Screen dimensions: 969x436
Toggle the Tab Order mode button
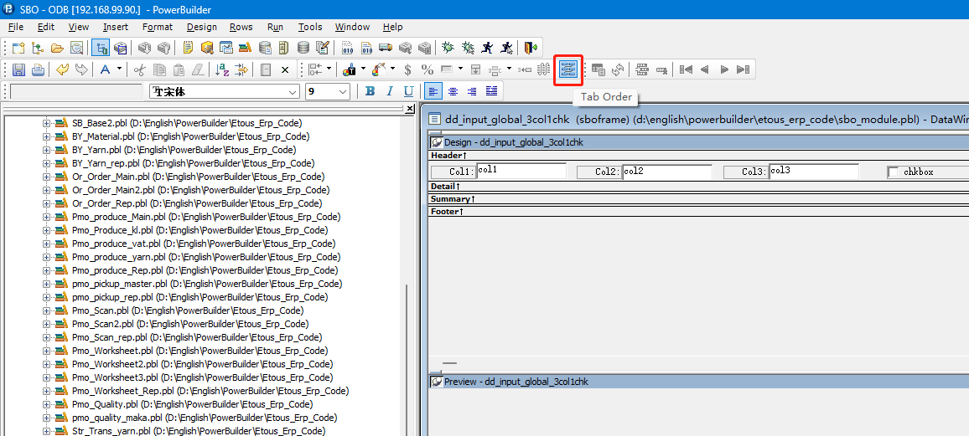click(x=568, y=69)
